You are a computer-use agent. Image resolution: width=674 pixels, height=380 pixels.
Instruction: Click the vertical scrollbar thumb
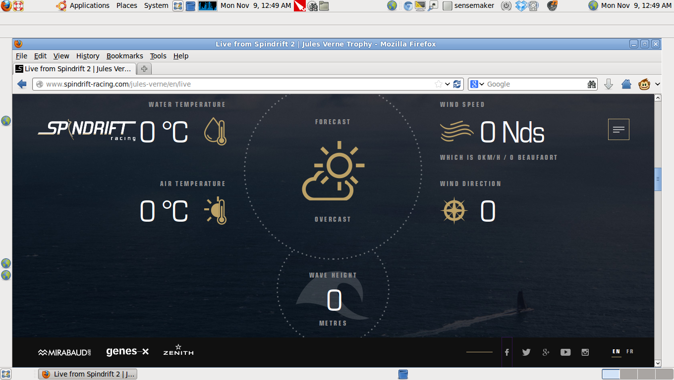pyautogui.click(x=658, y=179)
